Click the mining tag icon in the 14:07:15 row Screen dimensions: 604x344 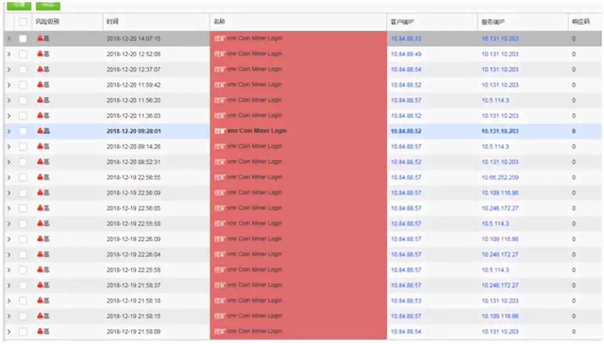tap(220, 39)
